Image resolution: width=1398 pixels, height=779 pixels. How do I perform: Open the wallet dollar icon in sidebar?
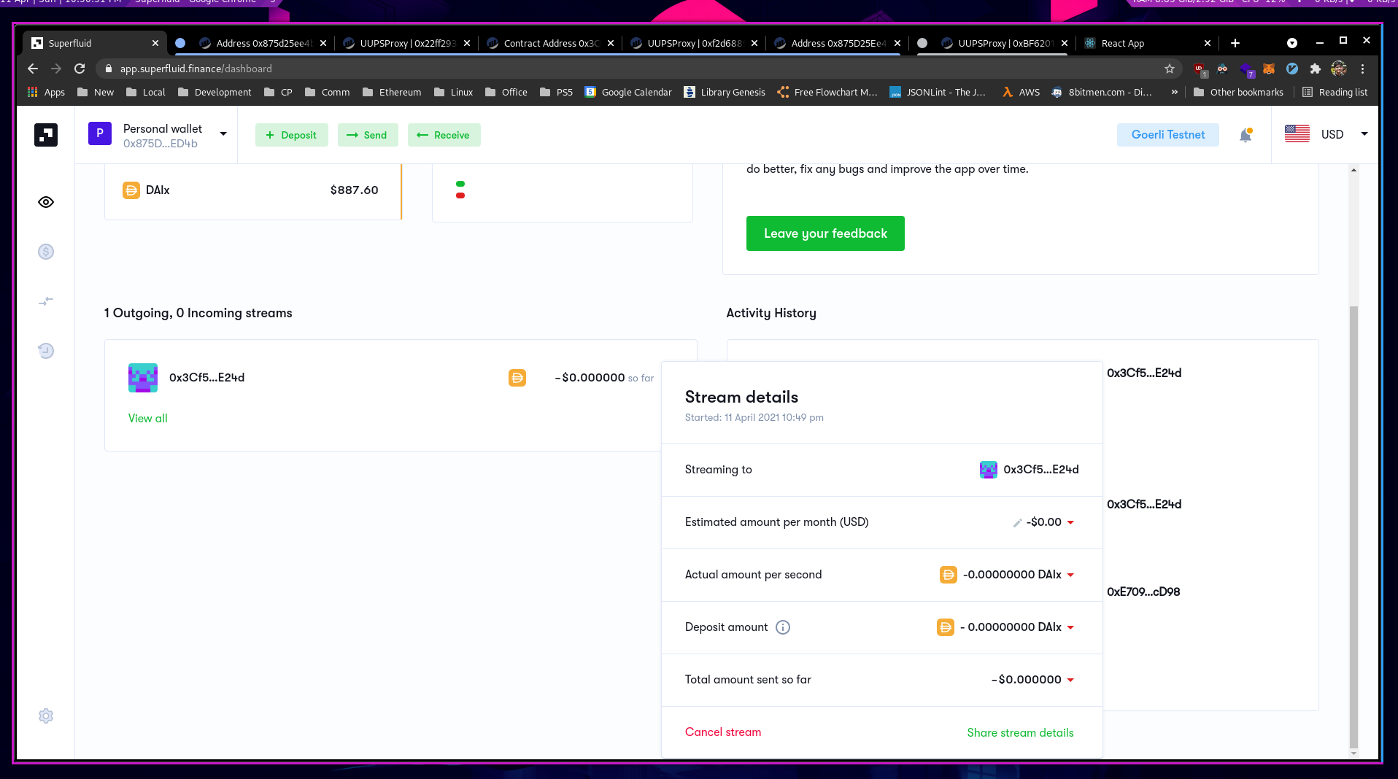click(x=46, y=252)
